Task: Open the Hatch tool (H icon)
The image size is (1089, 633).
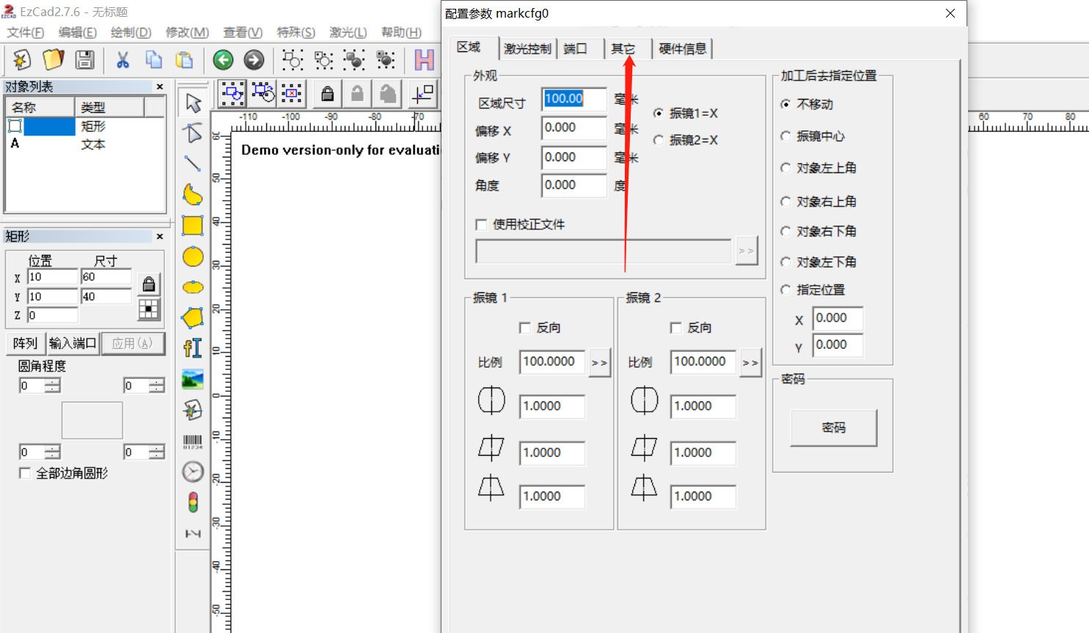Action: [x=424, y=60]
